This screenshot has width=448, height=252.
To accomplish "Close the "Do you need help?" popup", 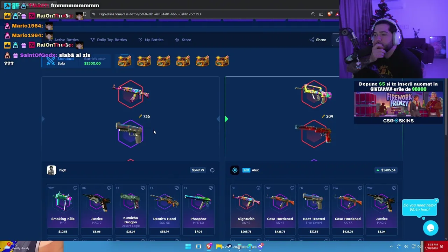I will (x=436, y=201).
